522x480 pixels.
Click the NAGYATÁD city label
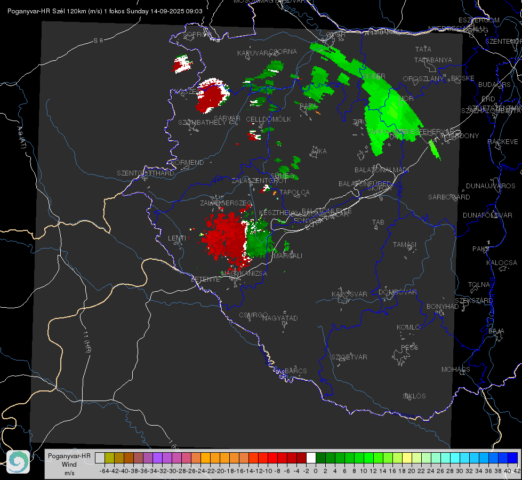[x=280, y=318]
